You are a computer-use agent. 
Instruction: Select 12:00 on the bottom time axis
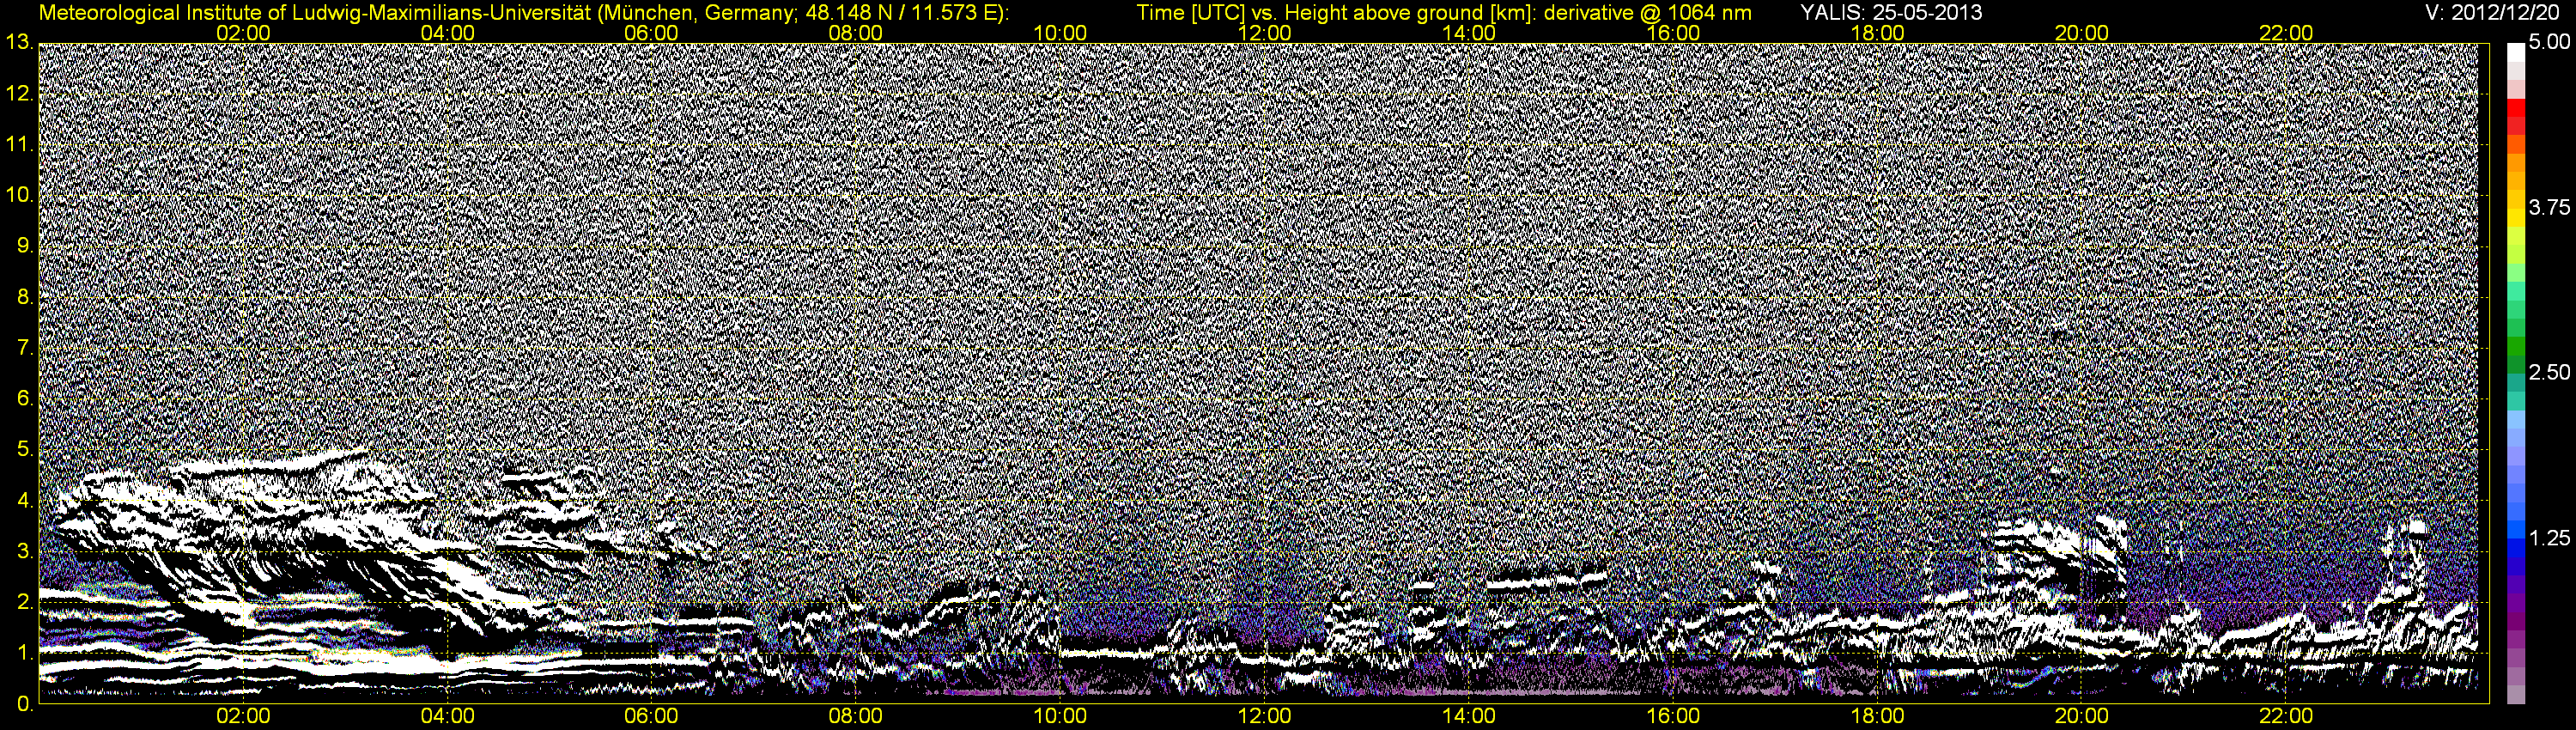[x=1264, y=716]
